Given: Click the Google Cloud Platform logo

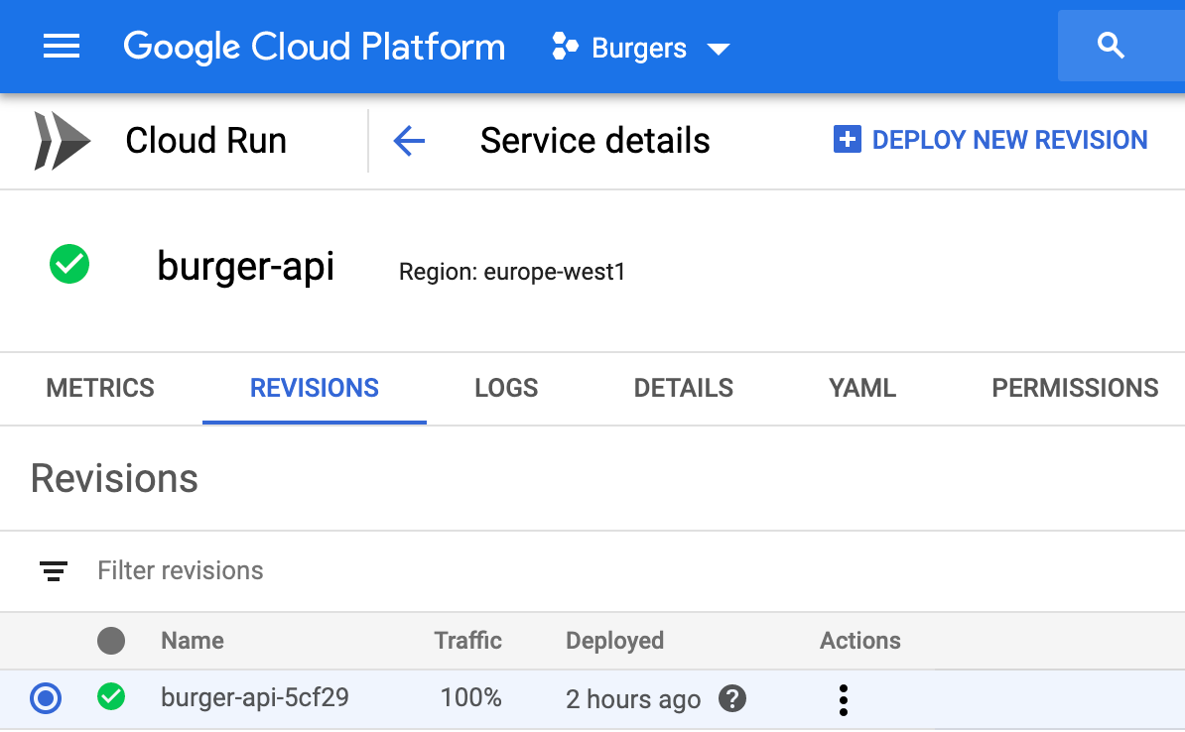Looking at the screenshot, I should [315, 47].
